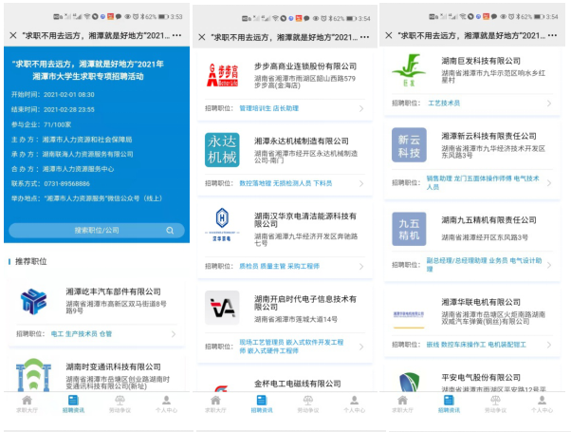The width and height of the screenshot is (571, 432).
Task: Open company 平安电气股份有限公司
Action: tap(481, 377)
